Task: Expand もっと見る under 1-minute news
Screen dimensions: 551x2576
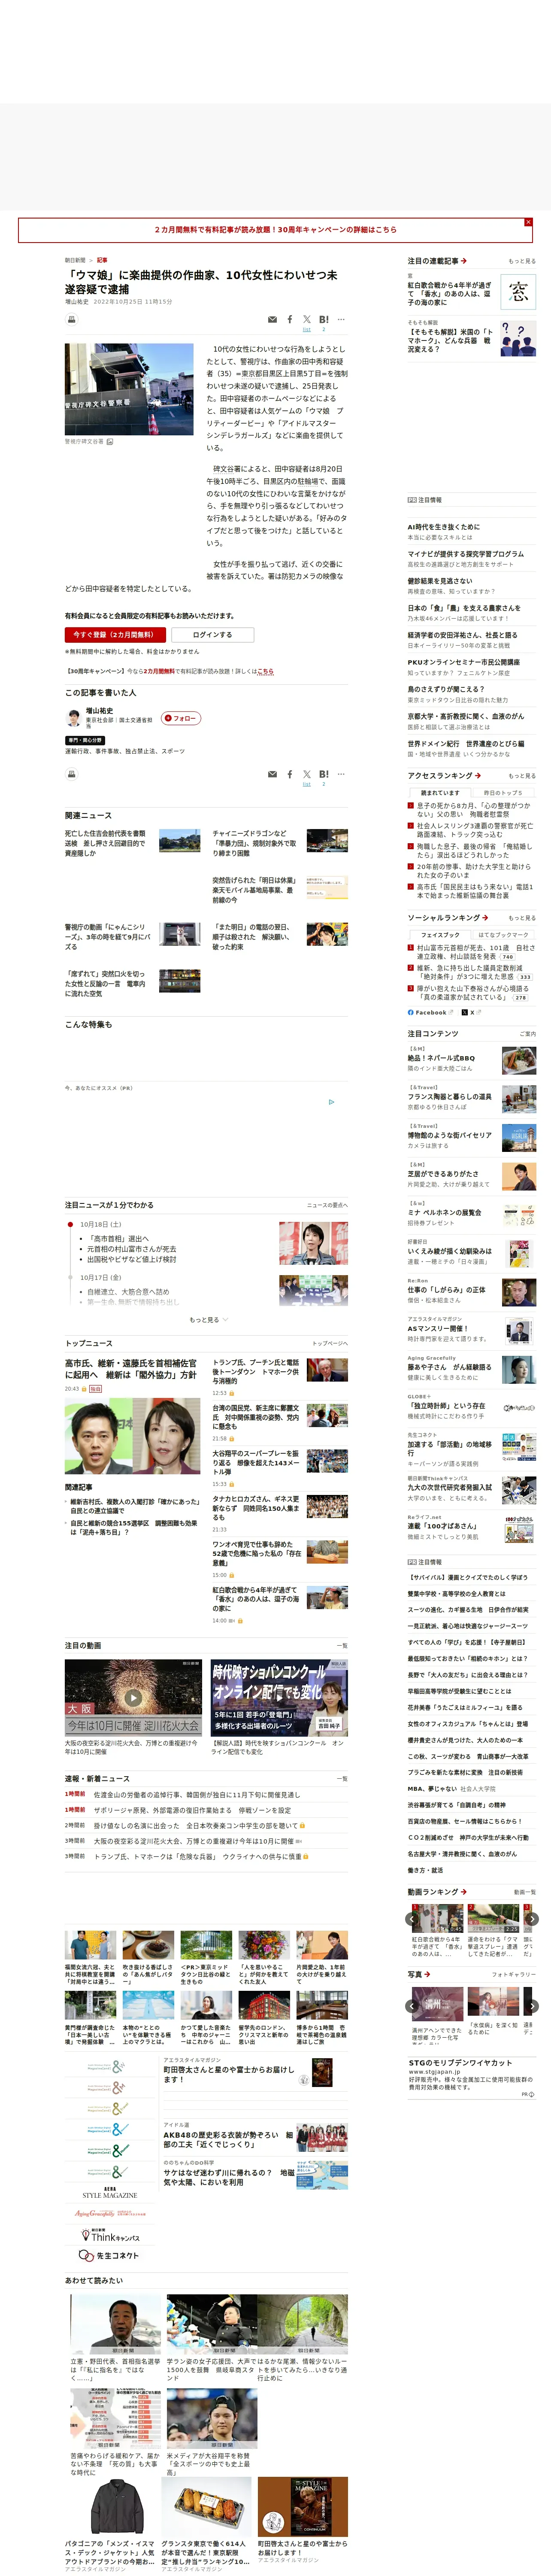Action: (x=208, y=1320)
